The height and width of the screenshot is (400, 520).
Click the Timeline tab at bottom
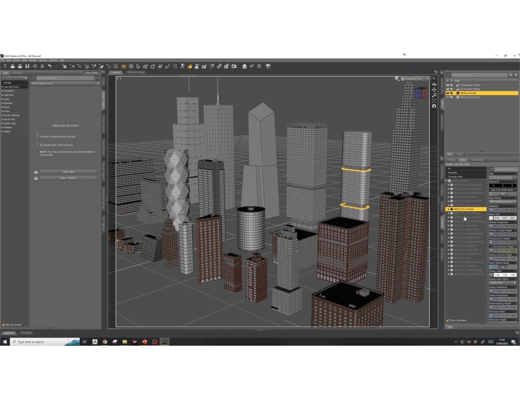click(26, 333)
